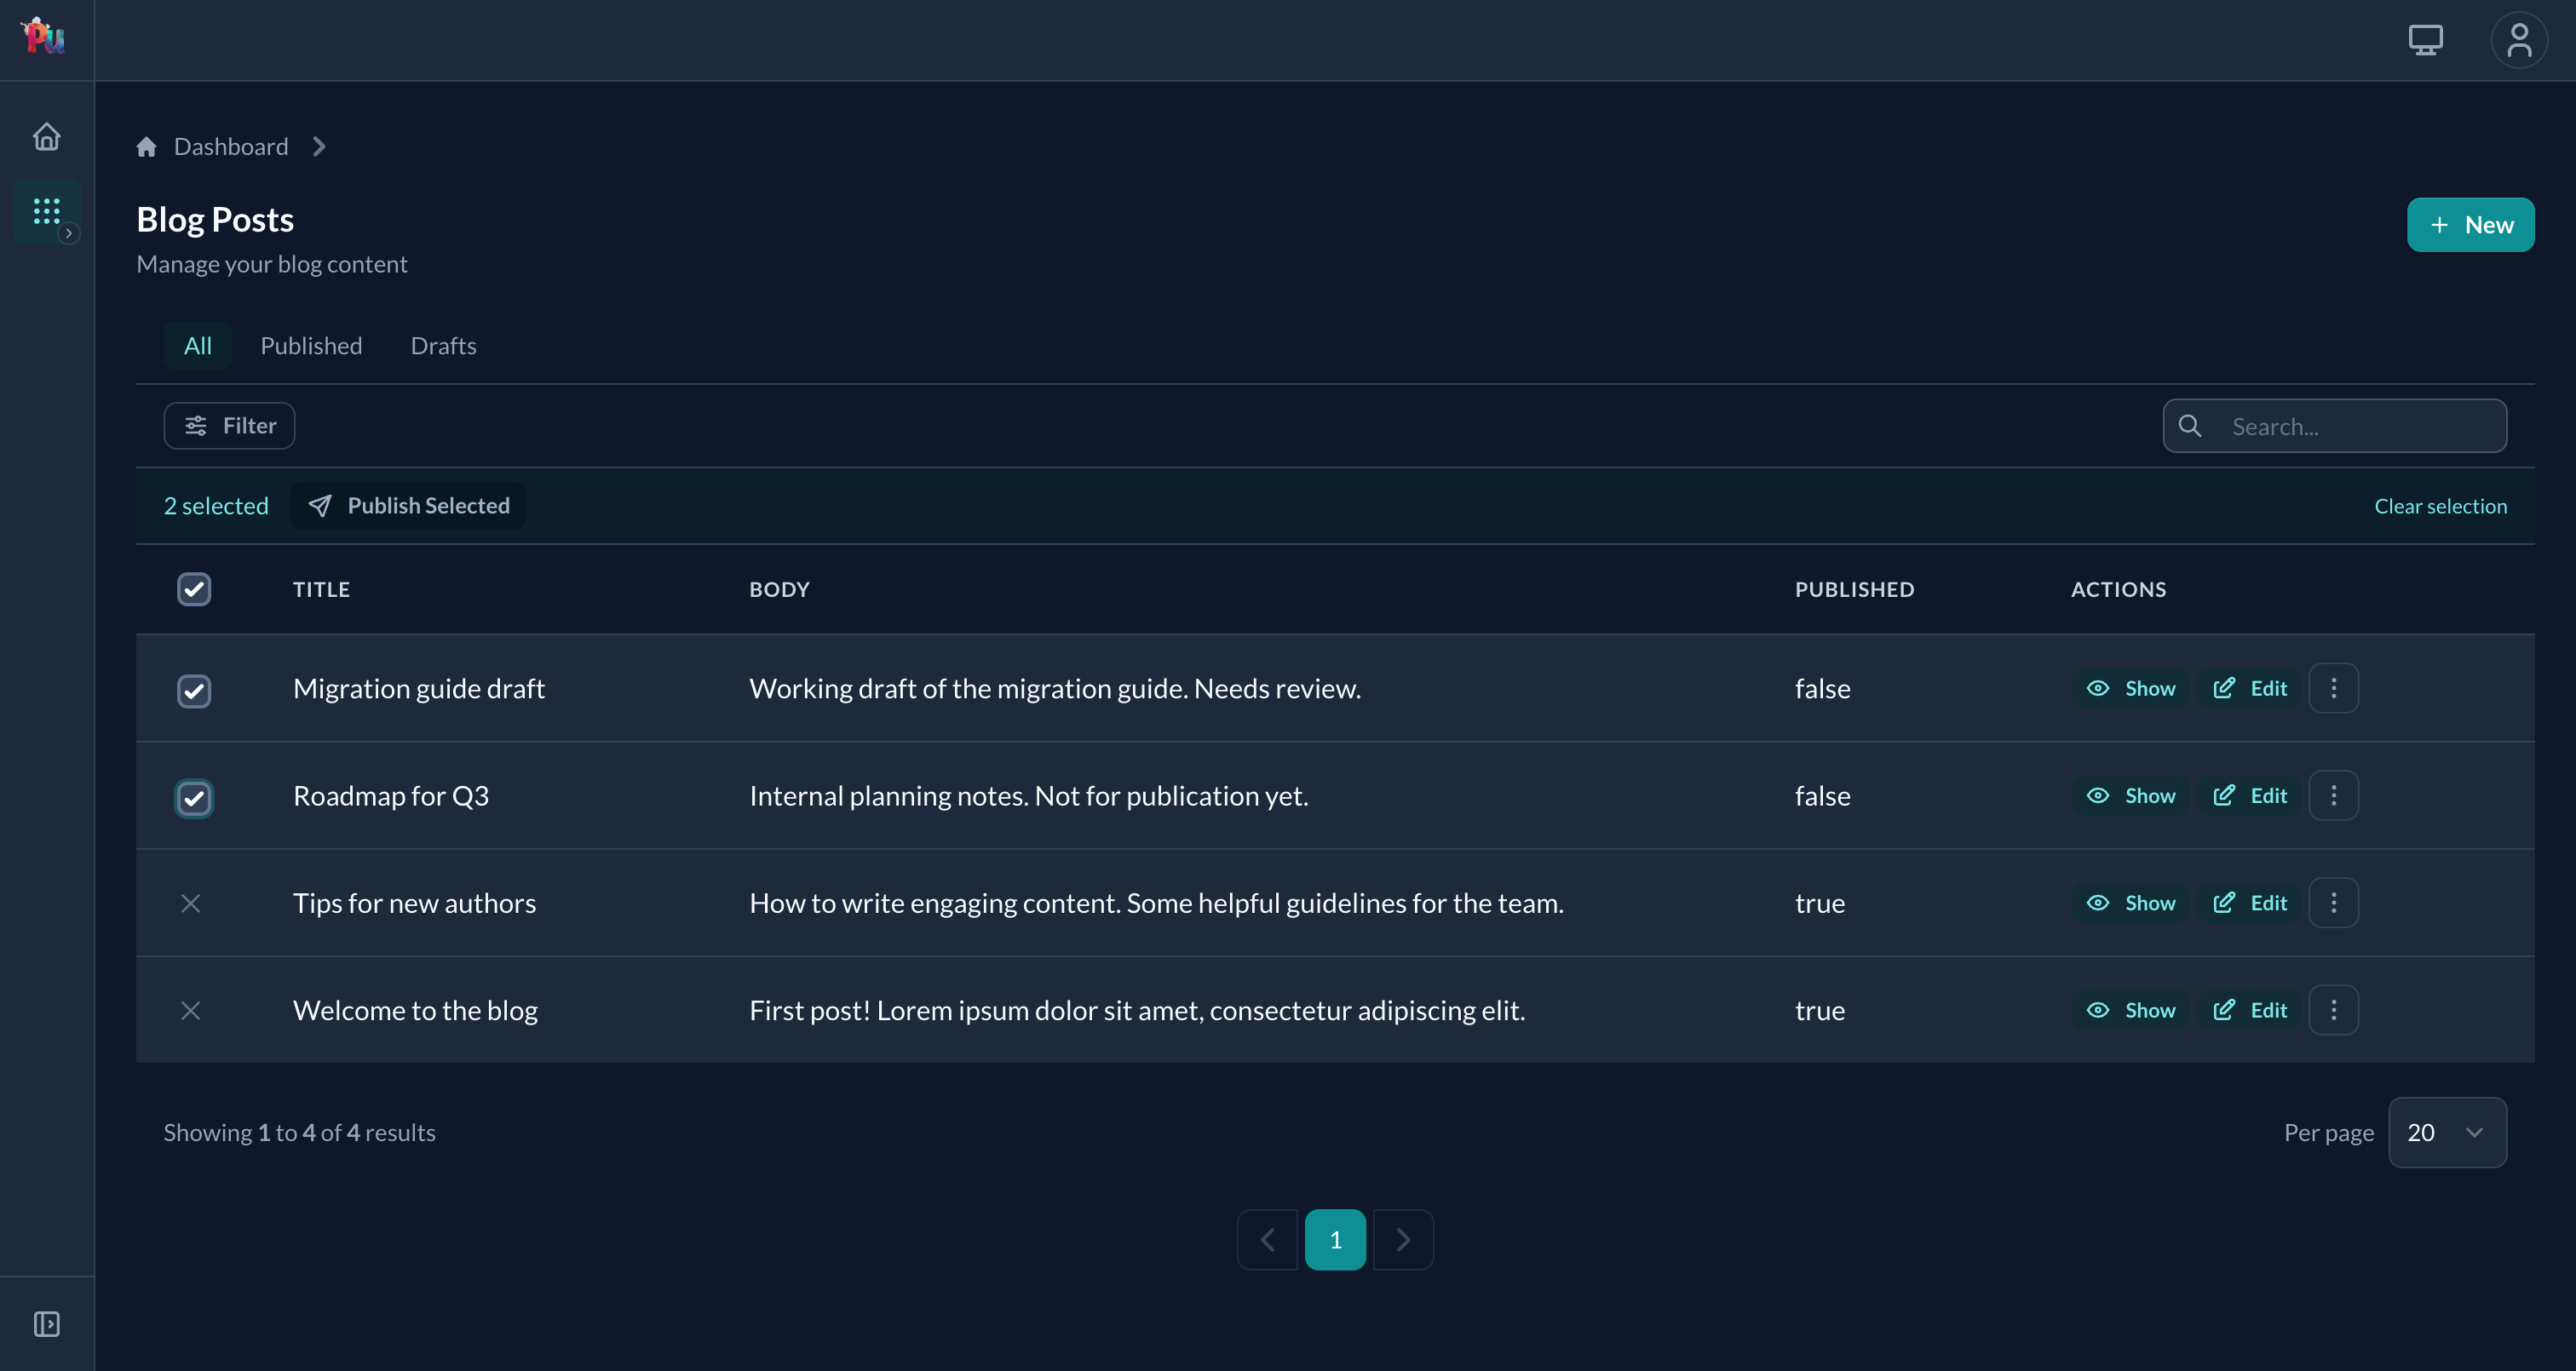
Task: Publish the selected posts
Action: 408,506
